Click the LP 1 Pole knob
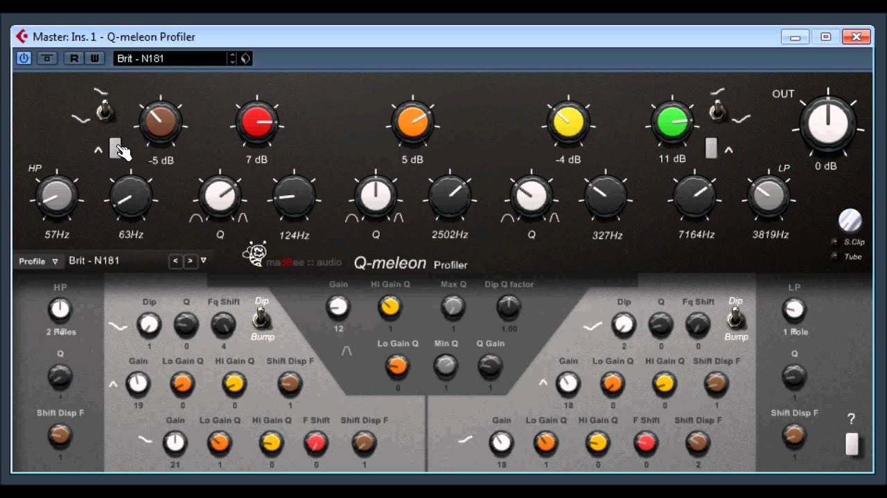The image size is (887, 498). click(x=794, y=310)
